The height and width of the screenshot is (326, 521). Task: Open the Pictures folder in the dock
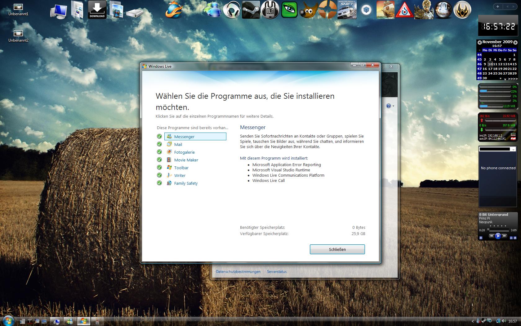[116, 10]
